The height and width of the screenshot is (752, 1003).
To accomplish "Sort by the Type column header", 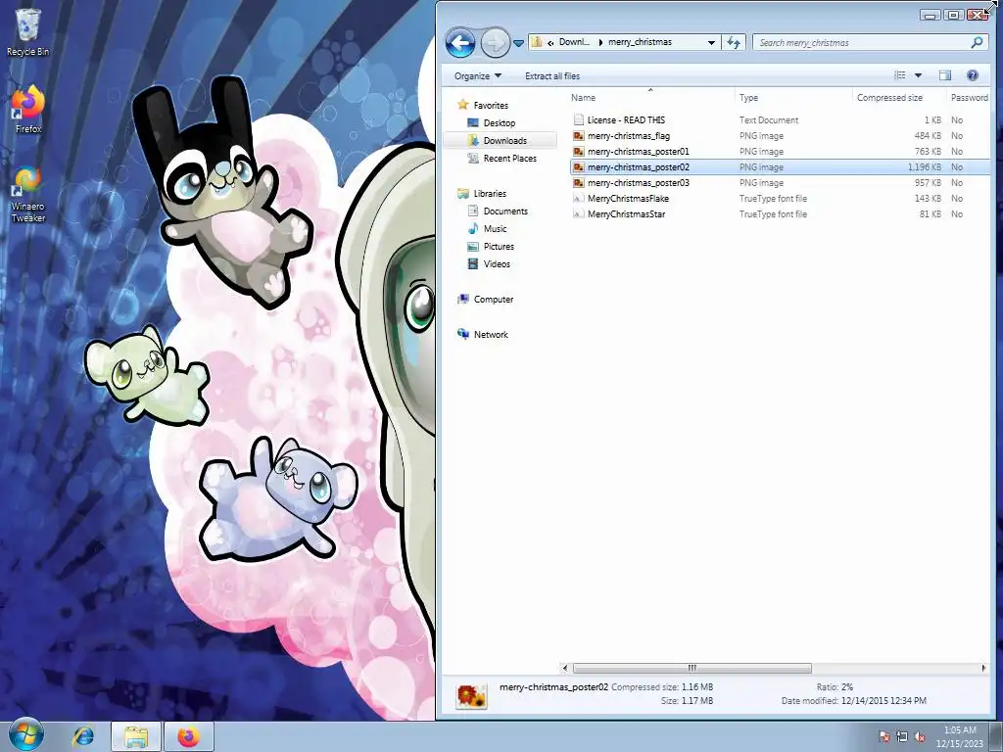I will point(793,97).
